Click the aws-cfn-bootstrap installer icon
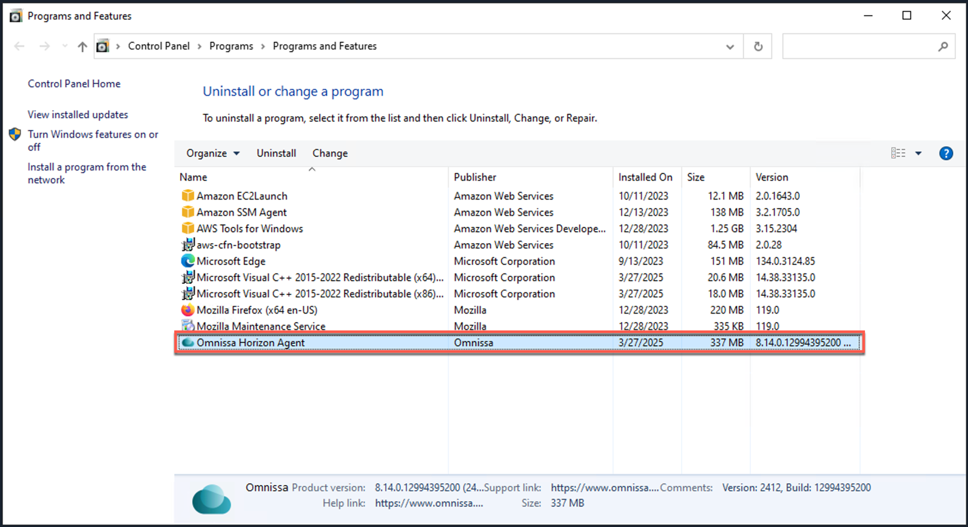This screenshot has width=968, height=527. [x=188, y=245]
